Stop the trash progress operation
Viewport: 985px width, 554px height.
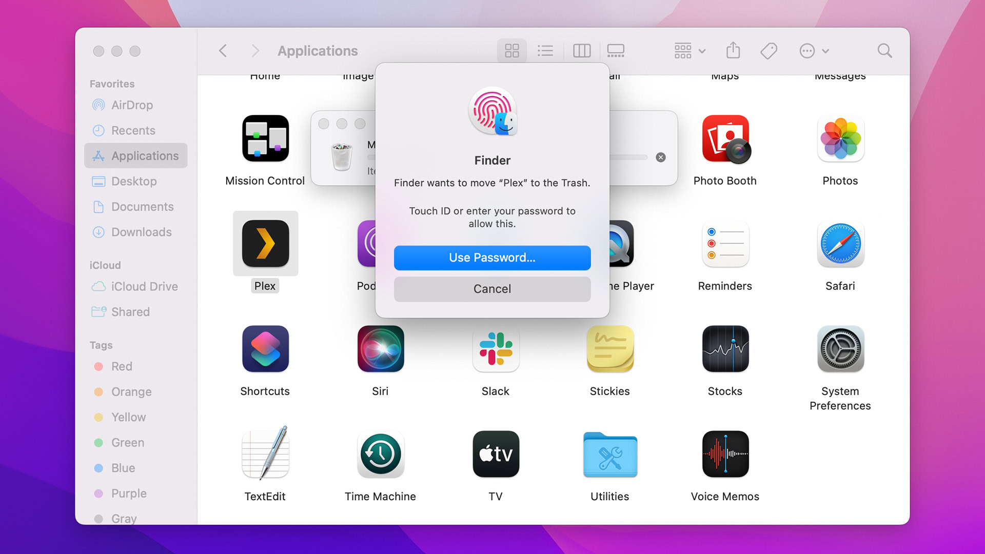pos(661,157)
